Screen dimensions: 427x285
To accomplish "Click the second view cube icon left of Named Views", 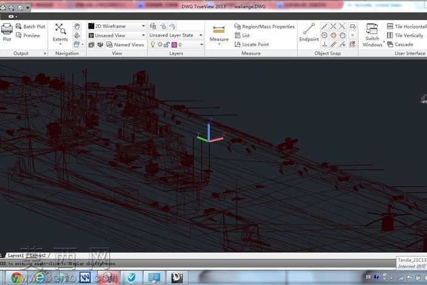I will point(100,44).
